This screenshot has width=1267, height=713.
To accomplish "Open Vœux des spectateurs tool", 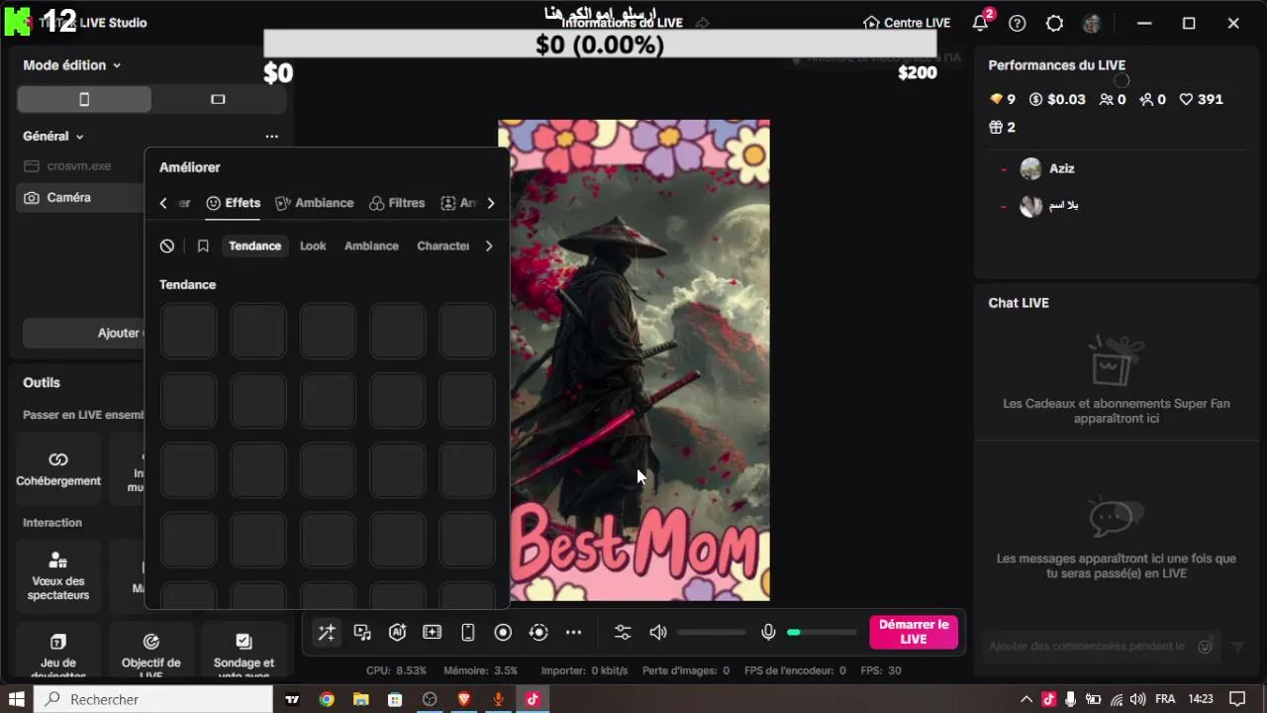I will click(58, 576).
